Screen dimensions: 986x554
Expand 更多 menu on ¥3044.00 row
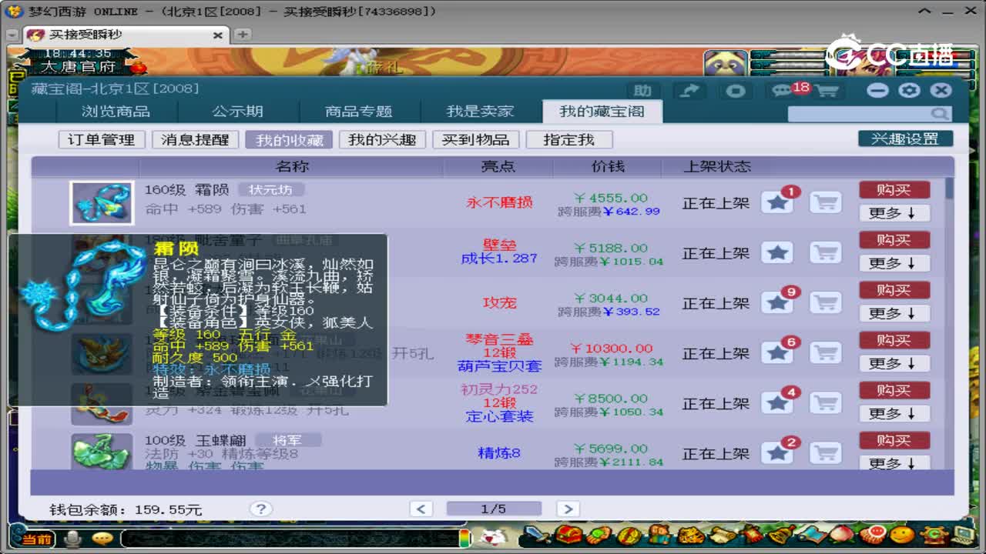[894, 313]
